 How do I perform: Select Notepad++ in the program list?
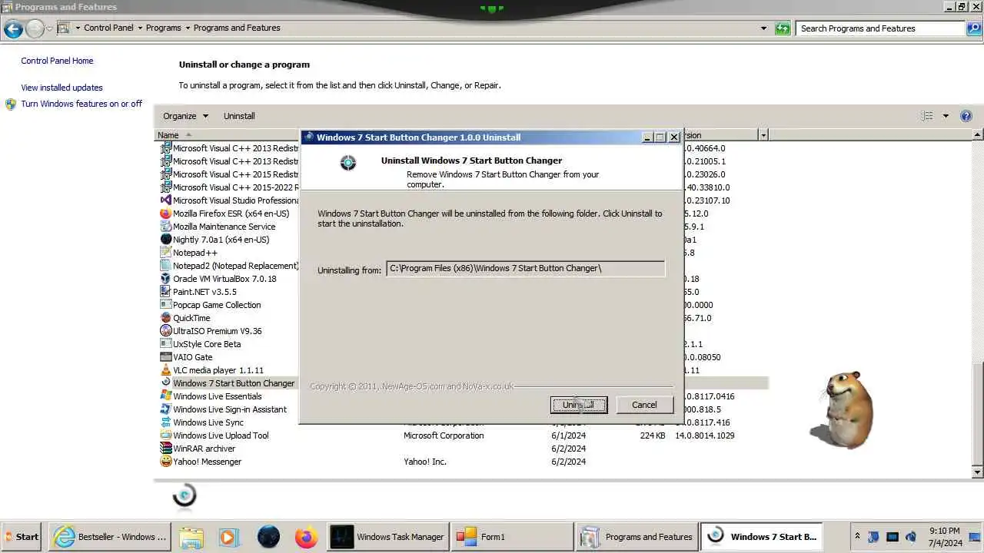[195, 253]
